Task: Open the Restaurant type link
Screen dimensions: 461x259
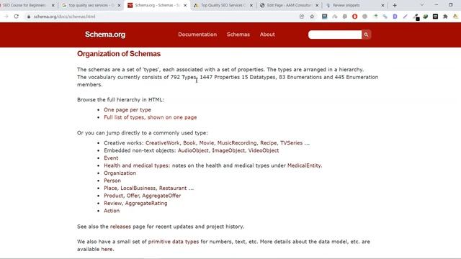Action: [x=173, y=188]
